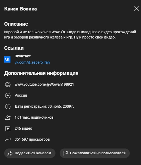Click the Пожаловаться на пользователя button
Image resolution: width=141 pixels, height=165 pixels.
(x=95, y=153)
